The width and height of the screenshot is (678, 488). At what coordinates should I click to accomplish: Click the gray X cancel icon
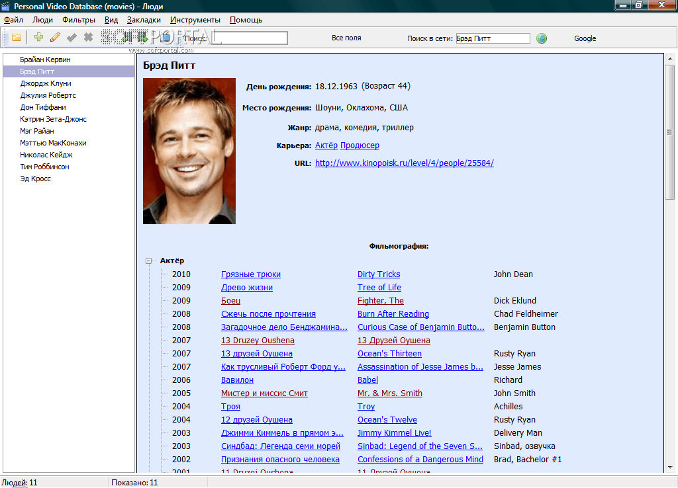[x=88, y=37]
